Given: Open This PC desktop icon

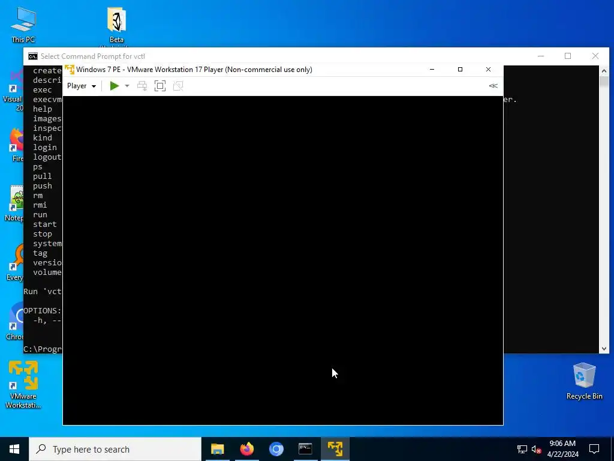Looking at the screenshot, I should coord(23,25).
